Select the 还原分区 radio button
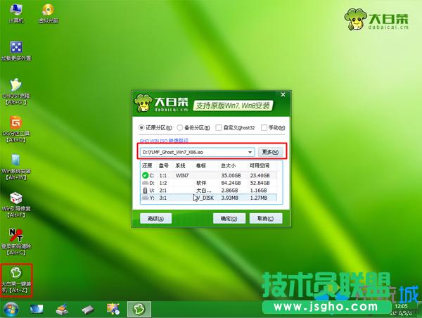The image size is (422, 318). coord(141,128)
